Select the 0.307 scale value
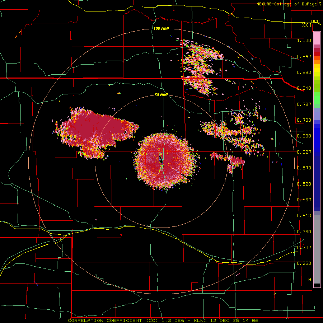The height and width of the screenshot is (323, 323). coord(304,248)
